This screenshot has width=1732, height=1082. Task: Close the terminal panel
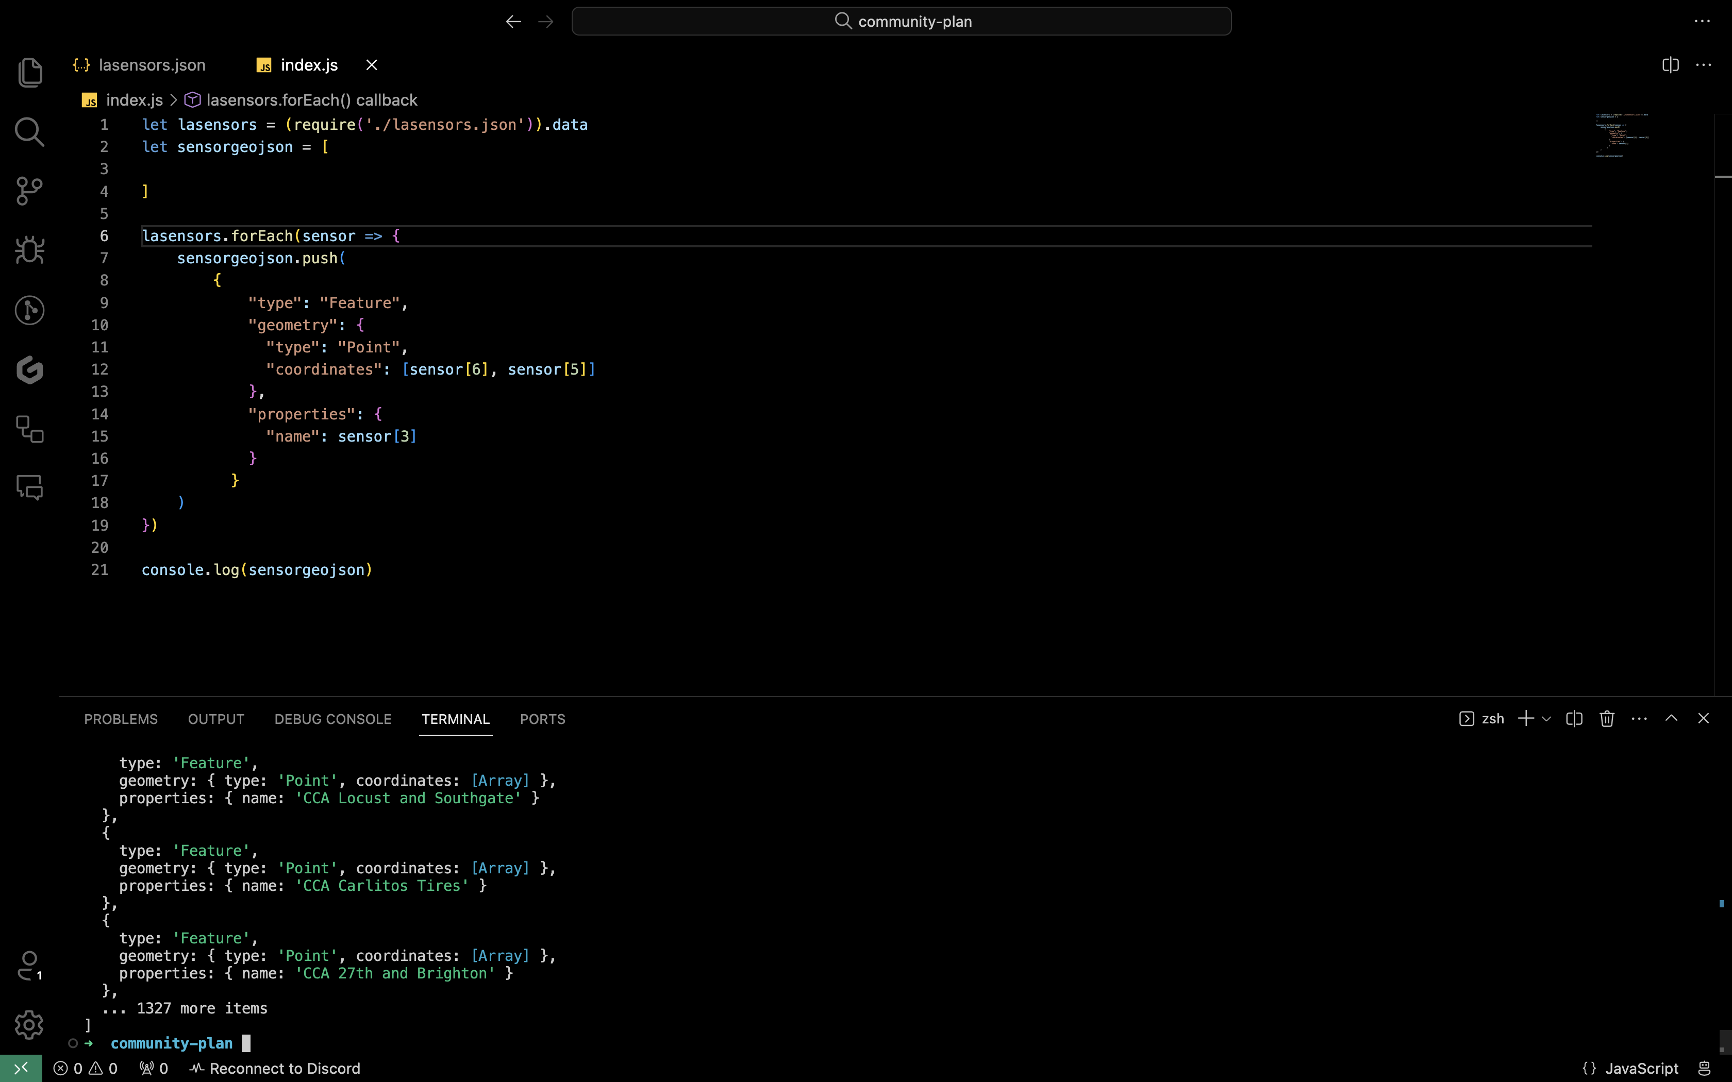point(1703,718)
